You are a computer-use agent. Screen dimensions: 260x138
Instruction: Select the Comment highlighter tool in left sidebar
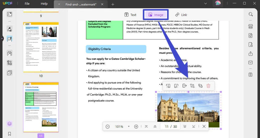[x=10, y=29]
